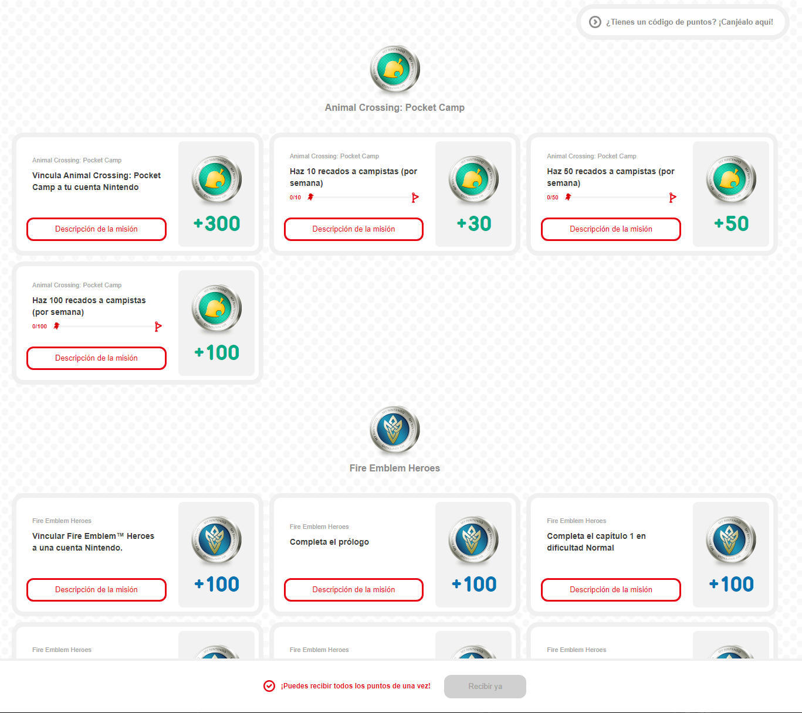The width and height of the screenshot is (802, 713).
Task: Click the medal in Vincular Fire Emblem card
Action: click(x=216, y=540)
